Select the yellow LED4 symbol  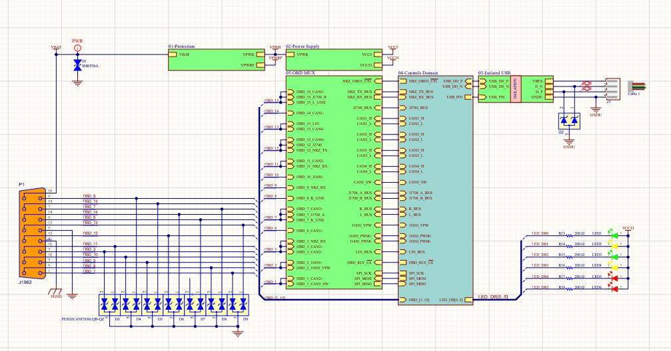615,267
